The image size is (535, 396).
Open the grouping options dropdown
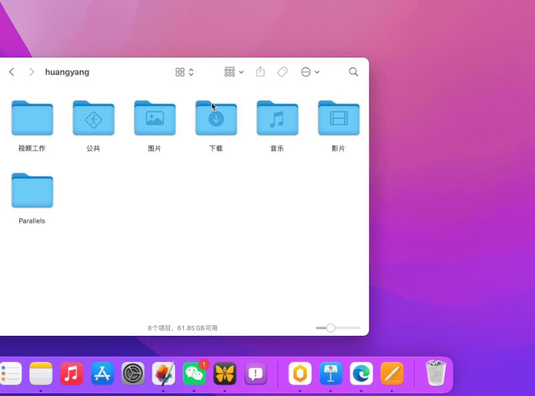(229, 72)
